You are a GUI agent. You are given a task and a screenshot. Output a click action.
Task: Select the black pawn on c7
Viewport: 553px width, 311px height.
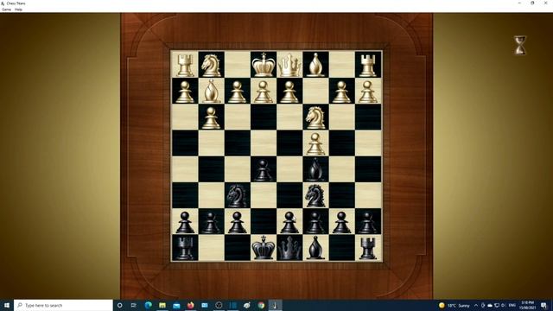point(315,222)
